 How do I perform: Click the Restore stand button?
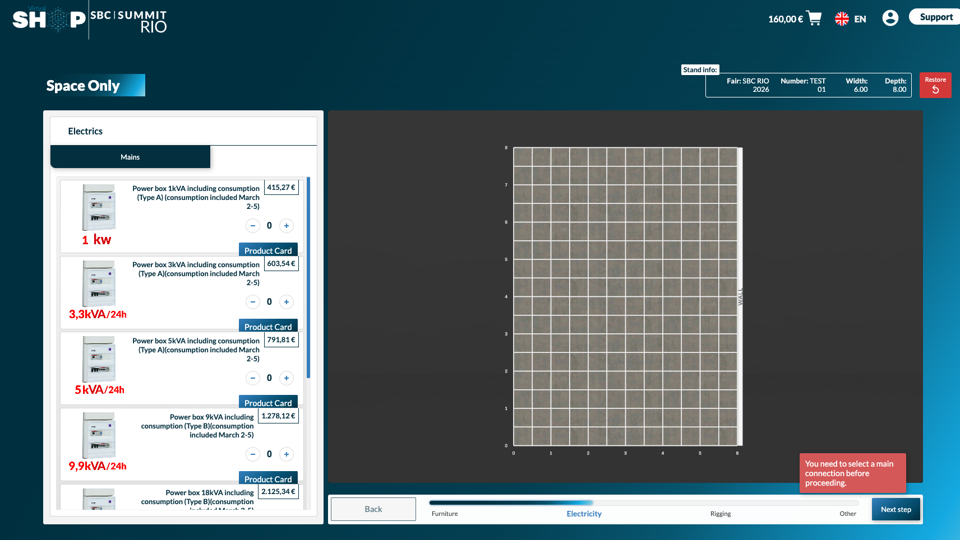pyautogui.click(x=935, y=85)
